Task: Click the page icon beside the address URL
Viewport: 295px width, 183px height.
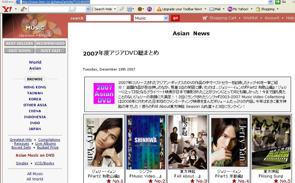Action: [18, 2]
